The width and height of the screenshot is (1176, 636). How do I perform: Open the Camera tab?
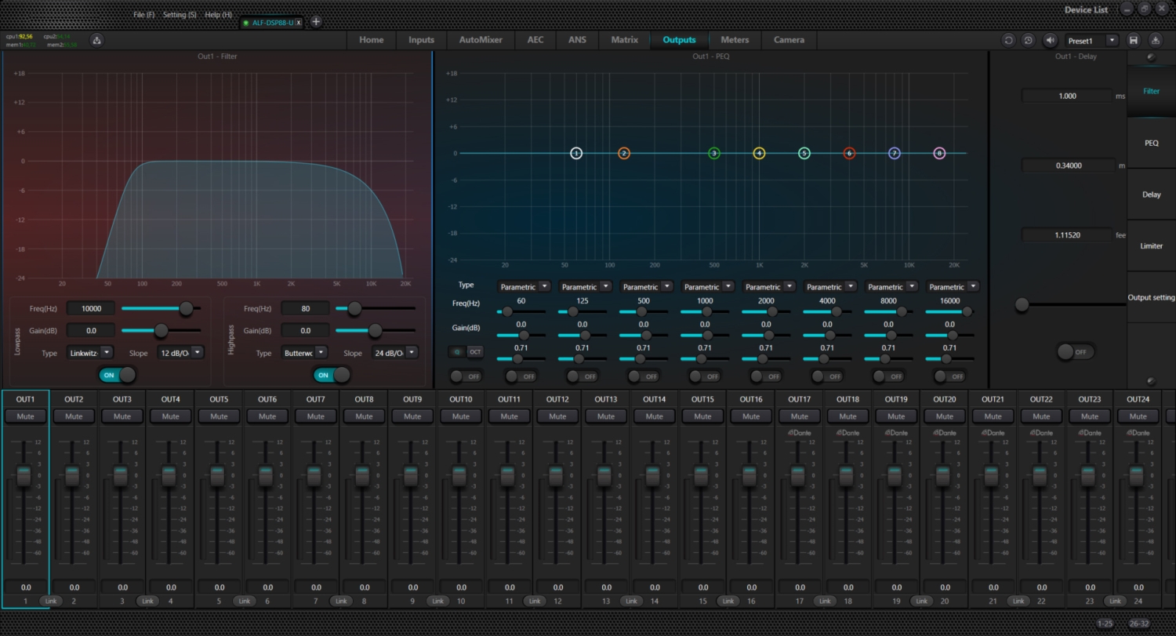(x=789, y=40)
